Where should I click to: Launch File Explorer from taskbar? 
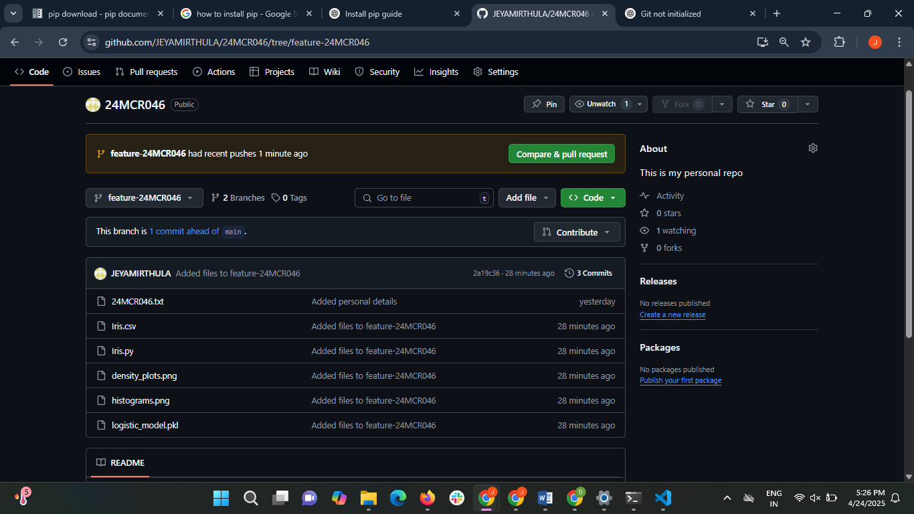click(x=368, y=498)
